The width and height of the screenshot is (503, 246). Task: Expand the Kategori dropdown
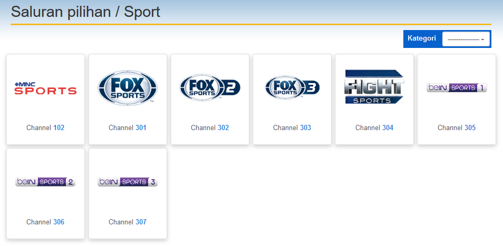point(466,39)
